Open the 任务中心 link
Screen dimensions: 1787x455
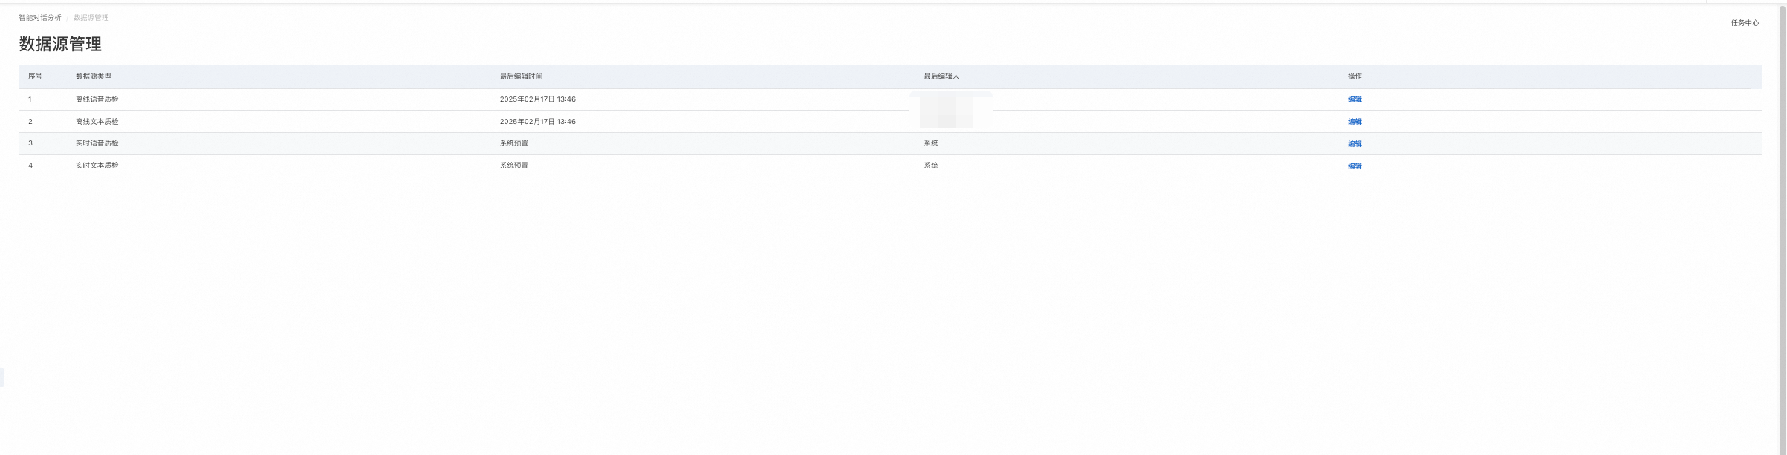[x=1745, y=23]
